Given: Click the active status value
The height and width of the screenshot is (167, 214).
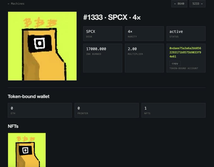Looking at the screenshot, I should point(176,32).
